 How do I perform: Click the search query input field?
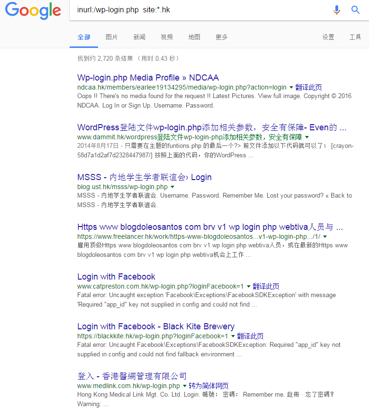point(200,10)
